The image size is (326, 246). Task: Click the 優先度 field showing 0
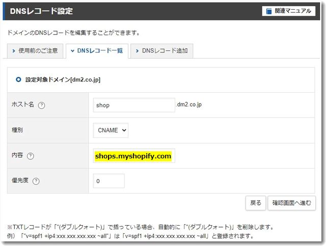point(108,181)
